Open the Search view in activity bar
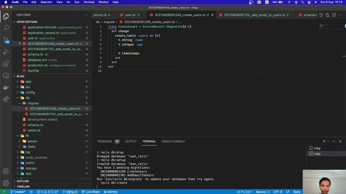 pyautogui.click(x=6, y=28)
